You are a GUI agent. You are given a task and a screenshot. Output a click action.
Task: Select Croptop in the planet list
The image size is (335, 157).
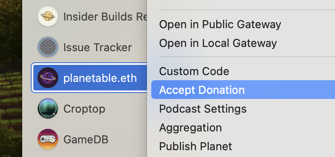click(85, 109)
